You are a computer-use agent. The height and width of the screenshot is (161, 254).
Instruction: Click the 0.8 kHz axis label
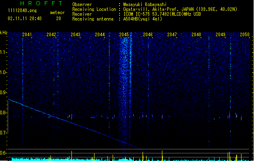4,113
